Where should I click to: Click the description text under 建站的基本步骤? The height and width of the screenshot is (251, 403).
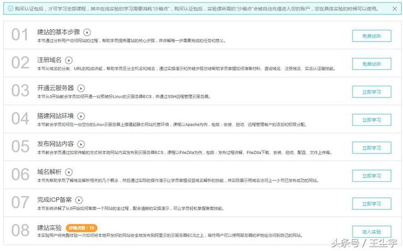132,41
